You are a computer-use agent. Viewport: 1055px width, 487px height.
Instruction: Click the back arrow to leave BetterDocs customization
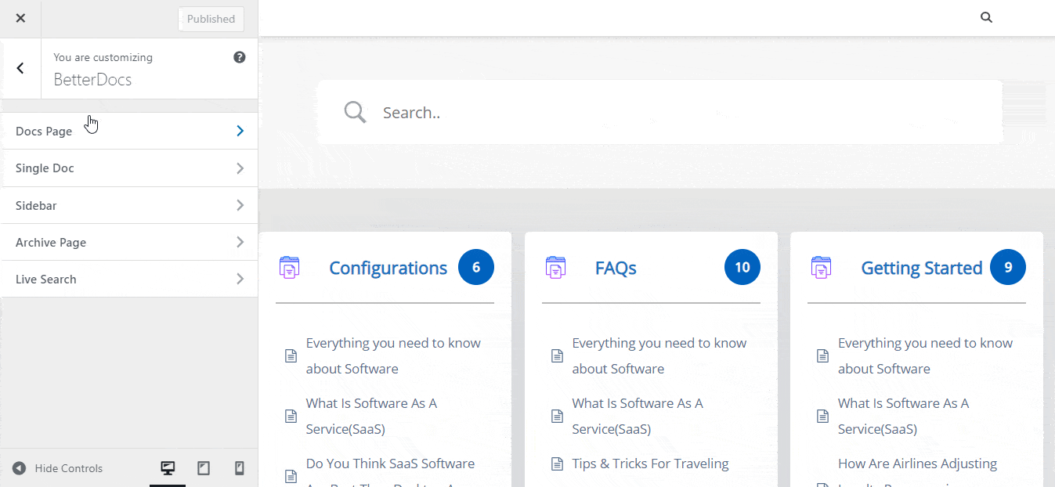point(20,68)
